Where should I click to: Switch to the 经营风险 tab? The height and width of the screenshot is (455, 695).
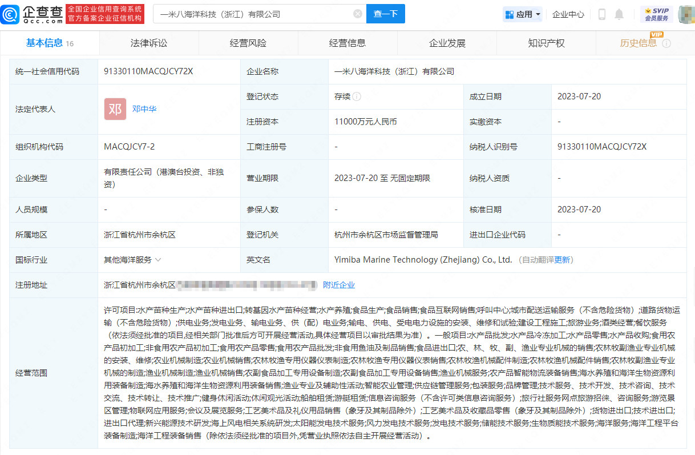point(248,43)
